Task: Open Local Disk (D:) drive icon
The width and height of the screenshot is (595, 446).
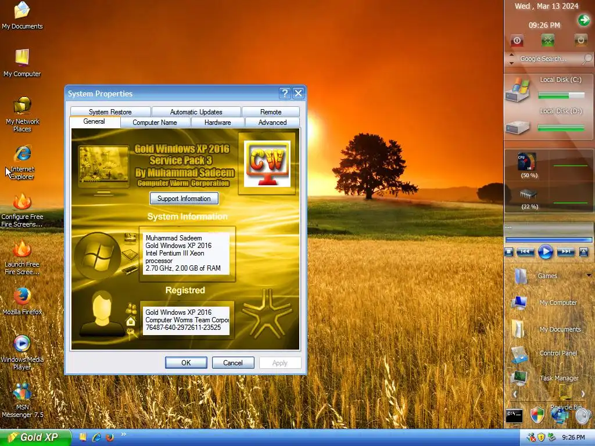Action: [x=518, y=127]
